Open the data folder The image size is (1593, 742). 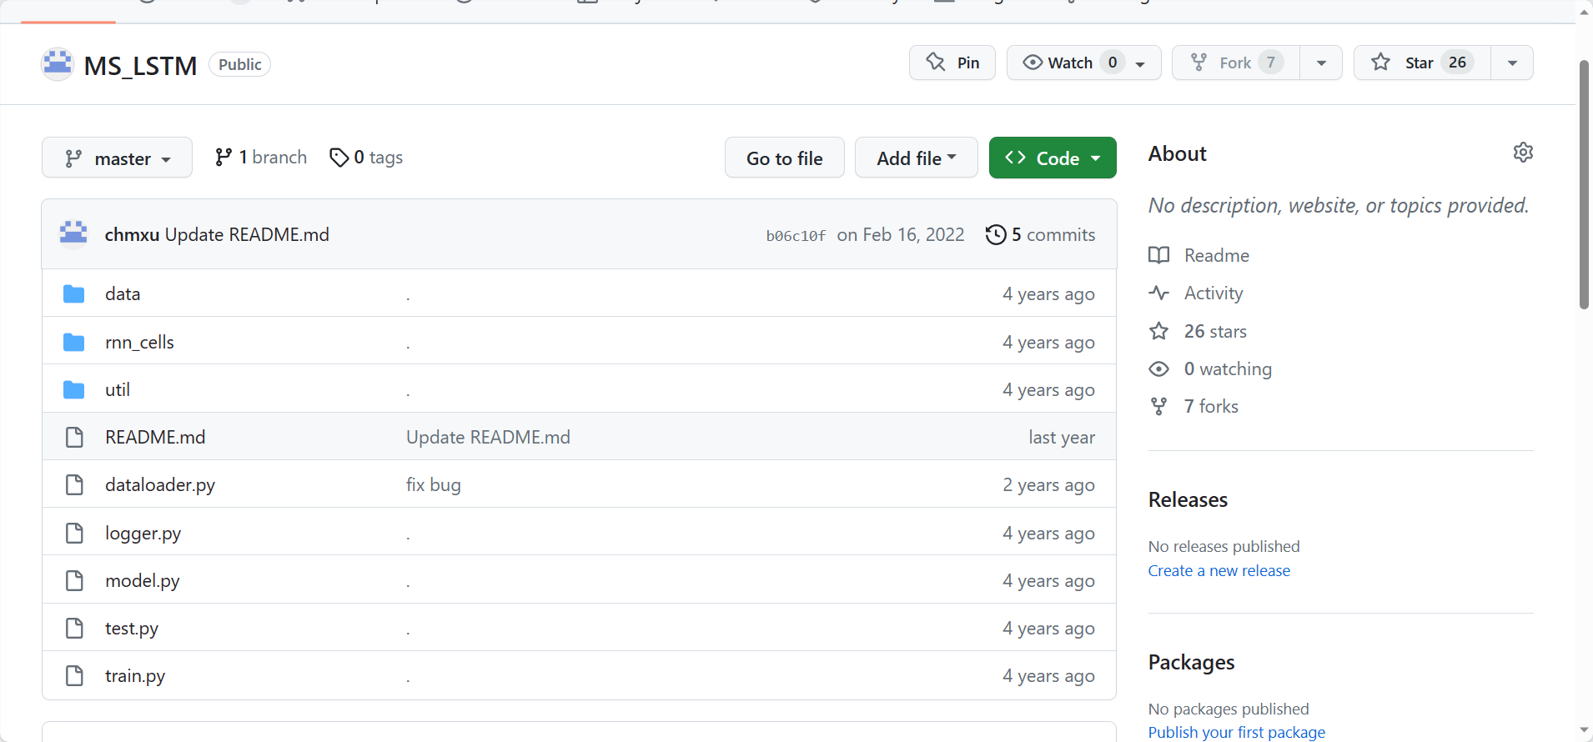pyautogui.click(x=123, y=294)
